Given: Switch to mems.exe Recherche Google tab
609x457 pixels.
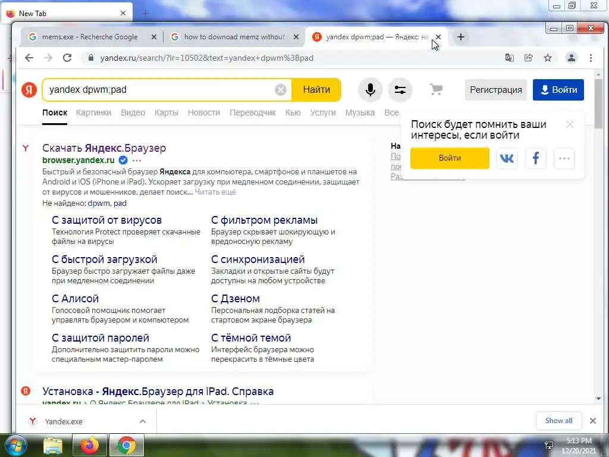Looking at the screenshot, I should click(90, 37).
